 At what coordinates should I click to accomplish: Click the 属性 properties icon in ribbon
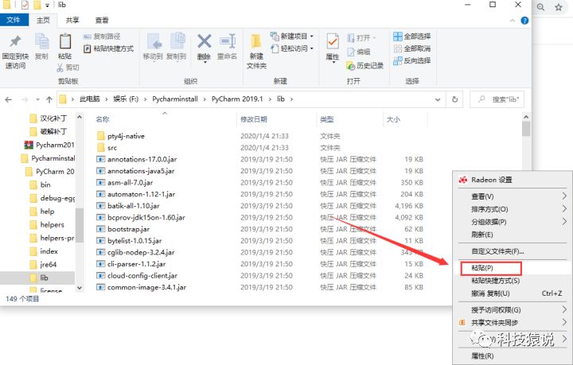click(333, 42)
